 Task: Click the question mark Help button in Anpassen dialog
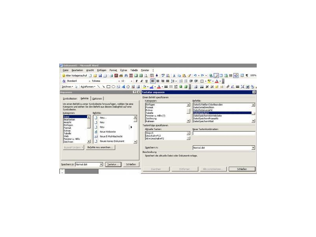(134, 92)
